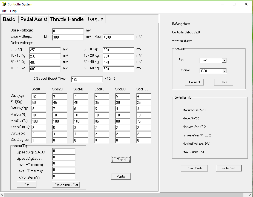This screenshot has width=253, height=197.
Task: Click the 40 - 50 Kg delta voltage field
Action: tap(45, 69)
